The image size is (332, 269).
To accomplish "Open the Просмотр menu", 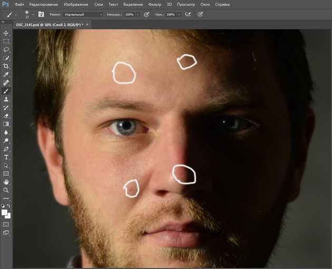I will (186, 4).
